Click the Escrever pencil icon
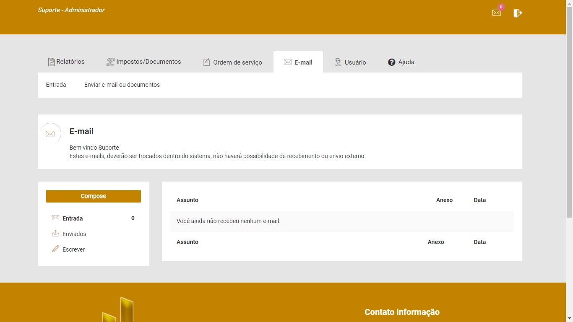573x322 pixels. pyautogui.click(x=55, y=249)
